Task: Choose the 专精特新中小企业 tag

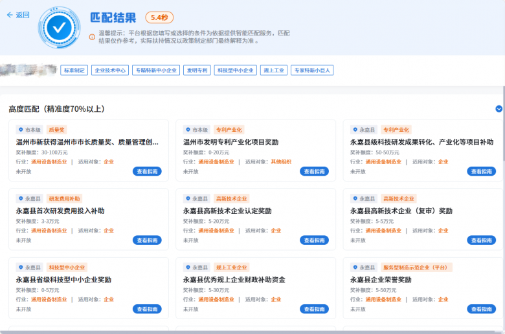Action: pos(155,70)
